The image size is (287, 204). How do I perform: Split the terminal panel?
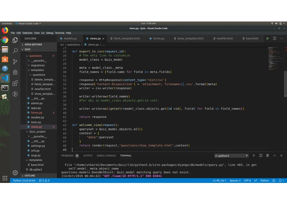[261, 156]
